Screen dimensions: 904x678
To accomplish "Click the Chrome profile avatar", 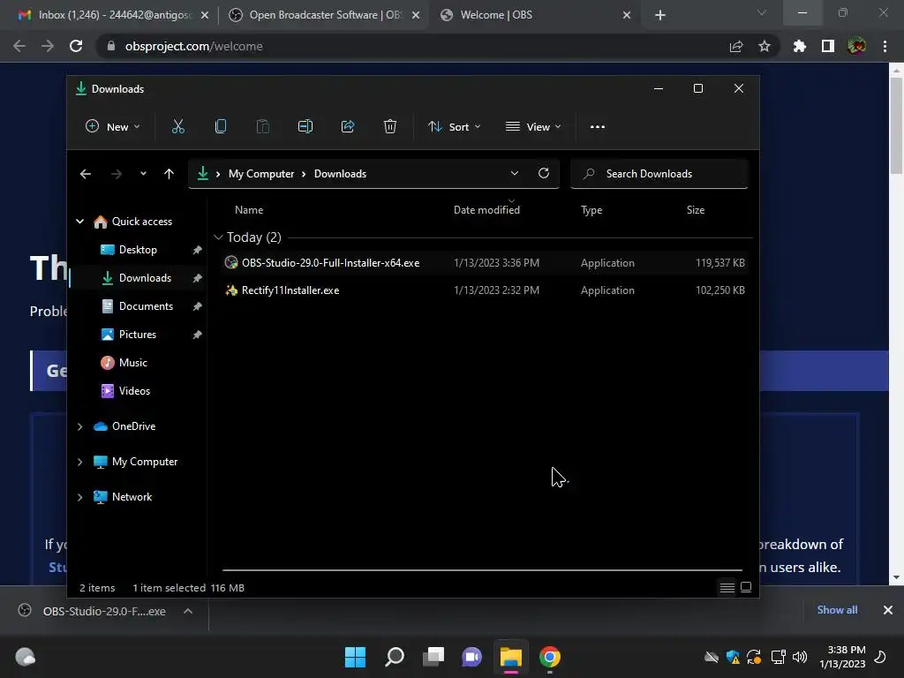I will (x=856, y=46).
